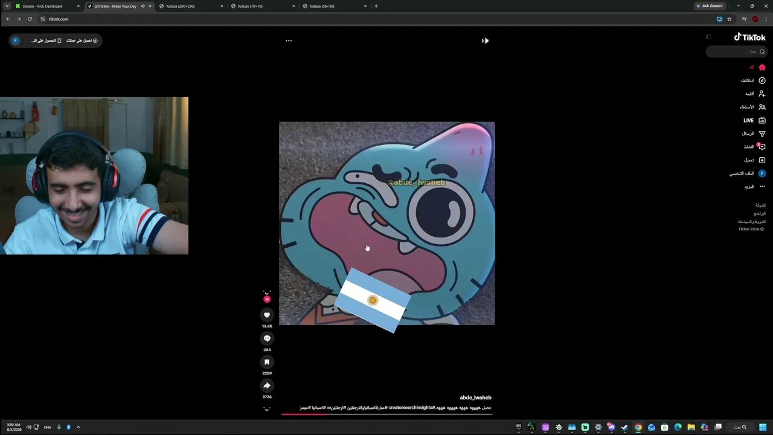Switch to fullsize (70×70) tab
The width and height of the screenshot is (773, 435).
point(263,6)
